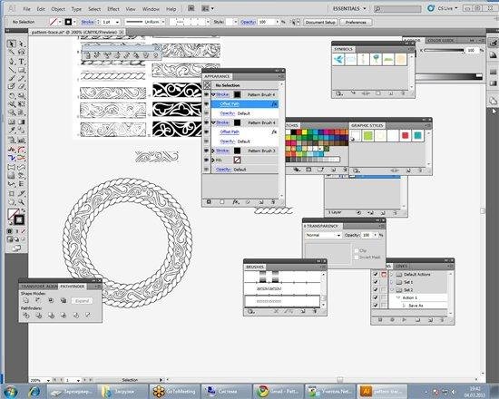This screenshot has height=399, width=499.
Task: Open the Object menu
Action: [x=58, y=9]
